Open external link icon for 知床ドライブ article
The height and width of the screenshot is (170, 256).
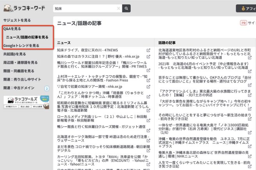[148, 50]
